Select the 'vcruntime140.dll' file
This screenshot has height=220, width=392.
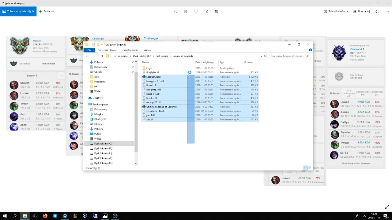click(x=155, y=111)
